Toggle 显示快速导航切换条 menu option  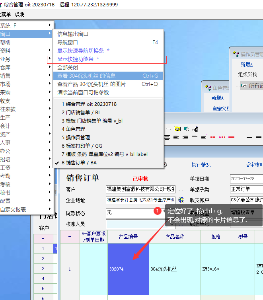(x=83, y=51)
